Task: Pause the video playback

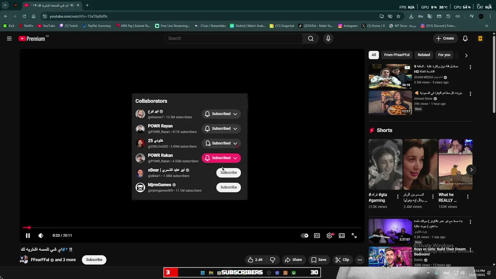Action: click(28, 236)
